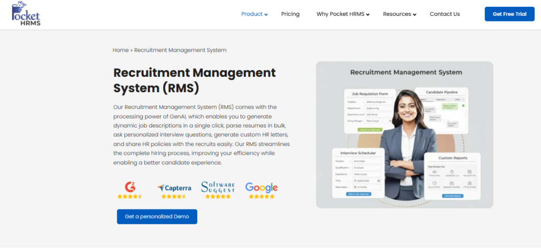Screen dimensions: 541x249
Task: Click the Recruitment Management System hero illustration
Action: pos(405,135)
